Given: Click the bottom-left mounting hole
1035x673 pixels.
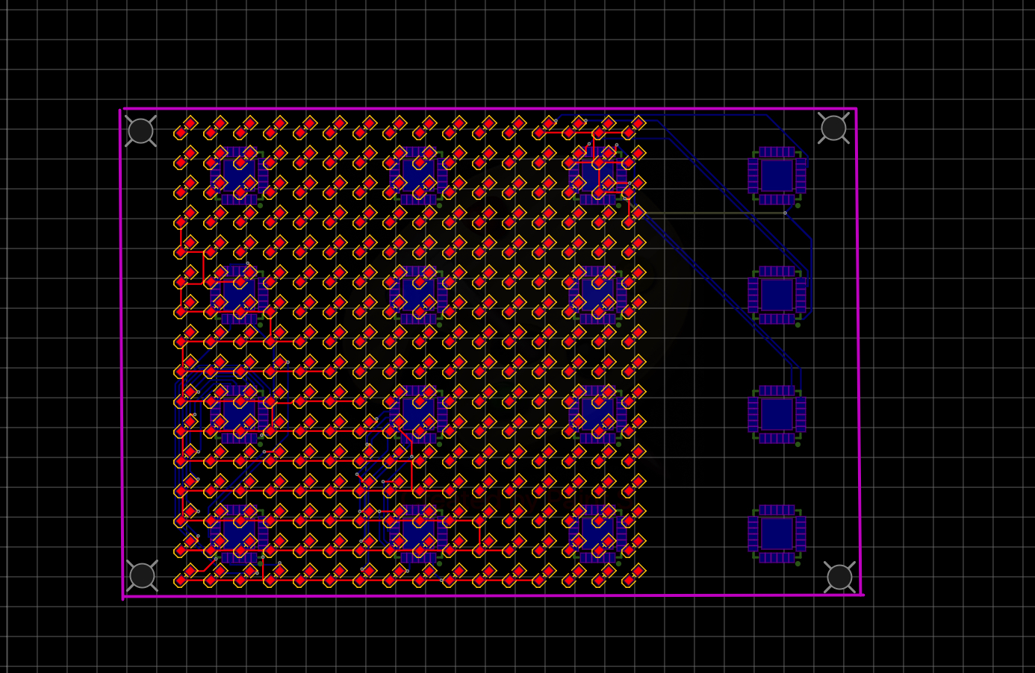Looking at the screenshot, I should tap(142, 576).
